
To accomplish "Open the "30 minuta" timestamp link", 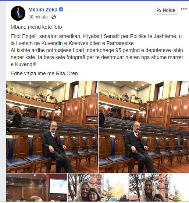I will pos(38,17).
